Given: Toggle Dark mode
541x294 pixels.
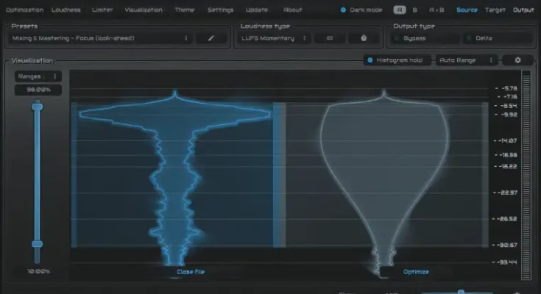Looking at the screenshot, I should (x=361, y=10).
